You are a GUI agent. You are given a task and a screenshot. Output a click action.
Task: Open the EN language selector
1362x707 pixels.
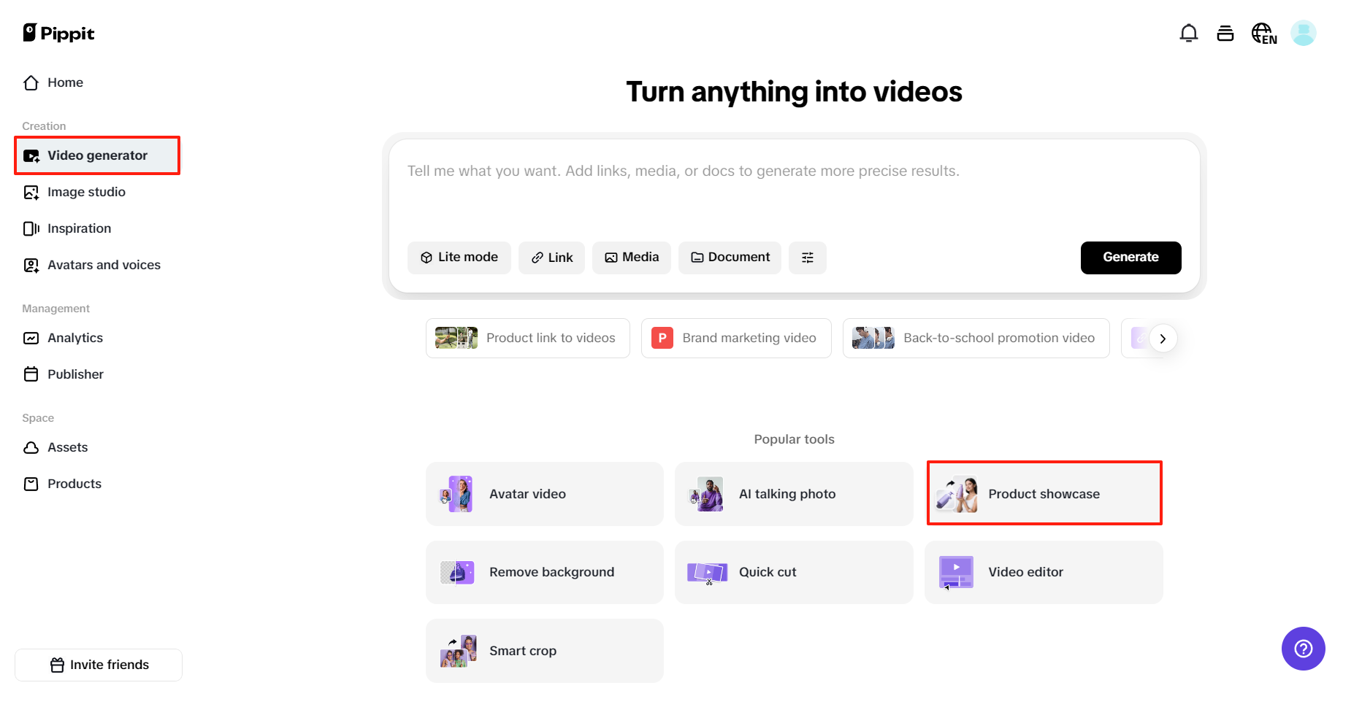(x=1264, y=33)
